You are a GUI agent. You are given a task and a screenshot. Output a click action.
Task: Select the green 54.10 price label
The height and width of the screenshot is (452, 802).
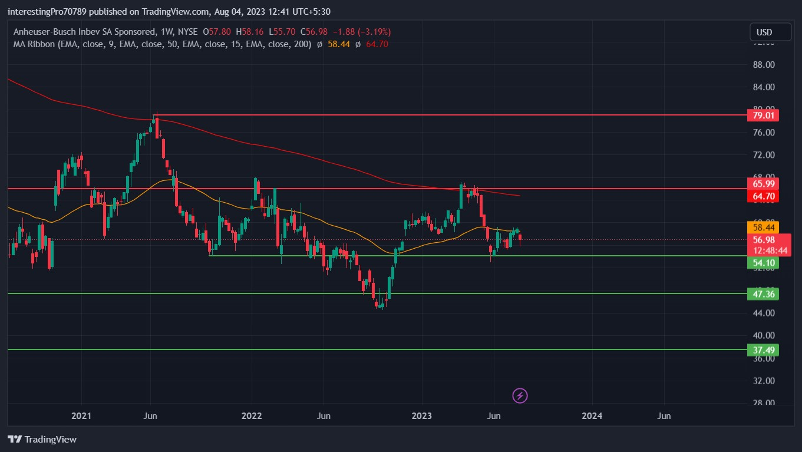pyautogui.click(x=764, y=263)
